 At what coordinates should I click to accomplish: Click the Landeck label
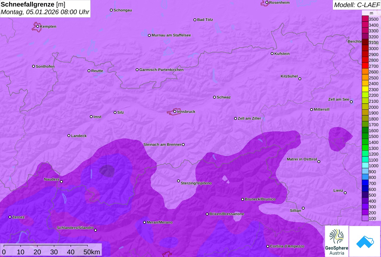point(79,136)
